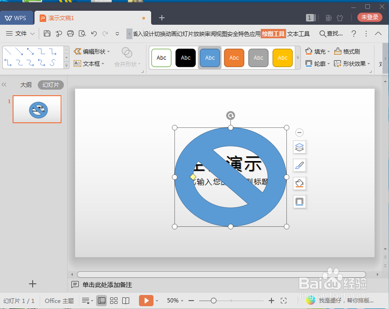Image resolution: width=389 pixels, height=309 pixels.
Task: Click 合并形状 button
Action: 127,57
